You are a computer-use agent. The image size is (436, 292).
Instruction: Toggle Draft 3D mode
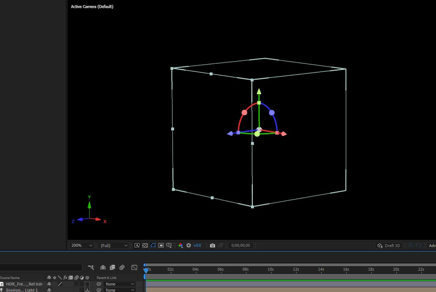click(x=389, y=245)
